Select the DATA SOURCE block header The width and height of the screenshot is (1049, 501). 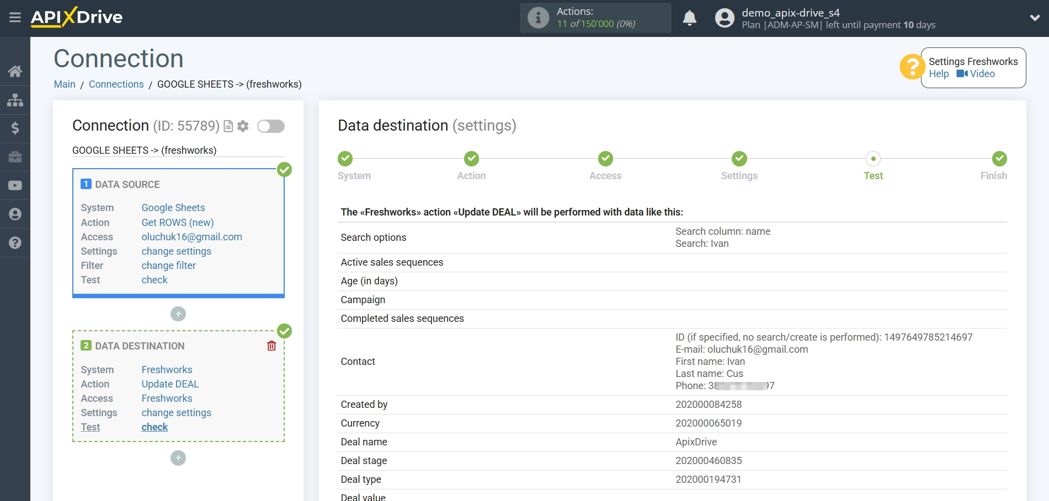(x=127, y=185)
